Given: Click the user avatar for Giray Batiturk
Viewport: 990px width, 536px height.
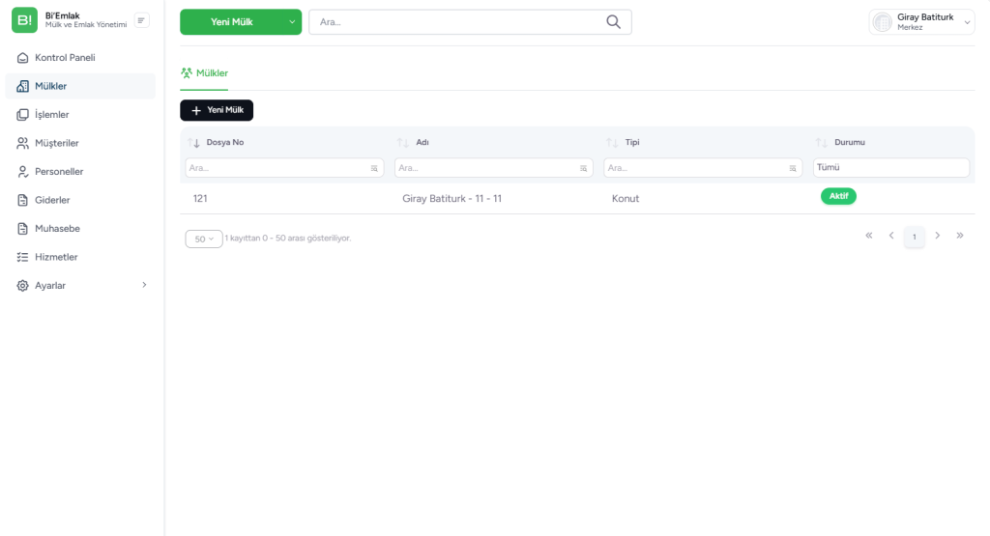Looking at the screenshot, I should point(882,22).
